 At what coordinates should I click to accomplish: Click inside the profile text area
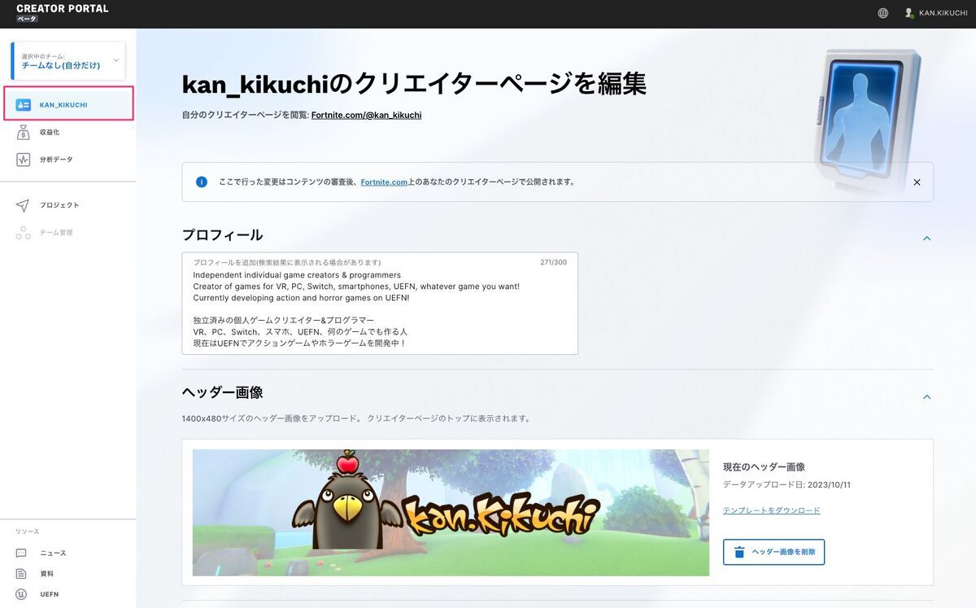pyautogui.click(x=380, y=304)
